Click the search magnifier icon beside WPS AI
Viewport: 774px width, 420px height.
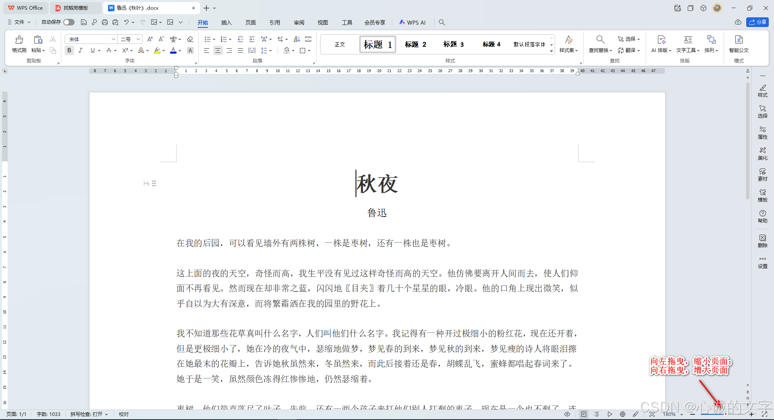pyautogui.click(x=442, y=23)
